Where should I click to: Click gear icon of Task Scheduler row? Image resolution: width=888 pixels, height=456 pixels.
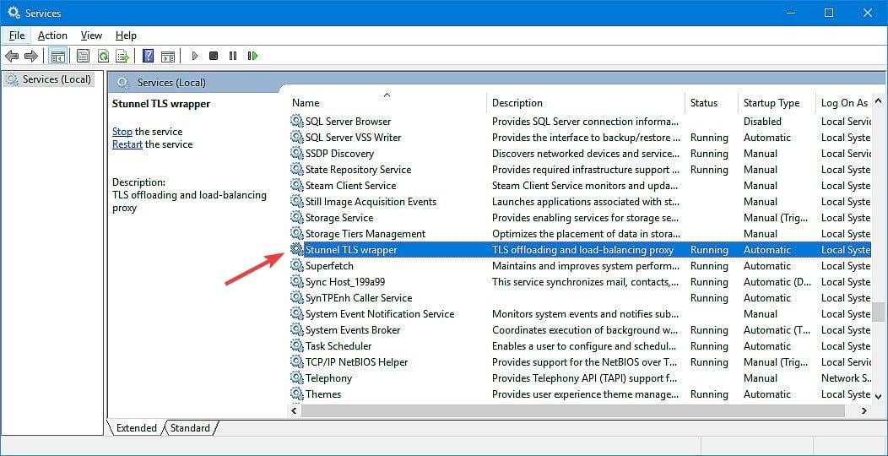tap(297, 346)
